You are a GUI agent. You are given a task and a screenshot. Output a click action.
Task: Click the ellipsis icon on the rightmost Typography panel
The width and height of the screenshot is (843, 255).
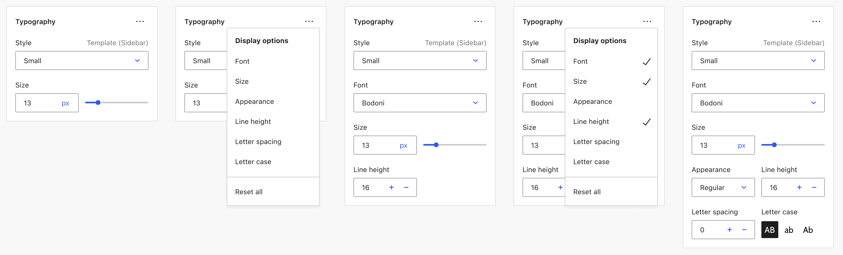click(817, 21)
